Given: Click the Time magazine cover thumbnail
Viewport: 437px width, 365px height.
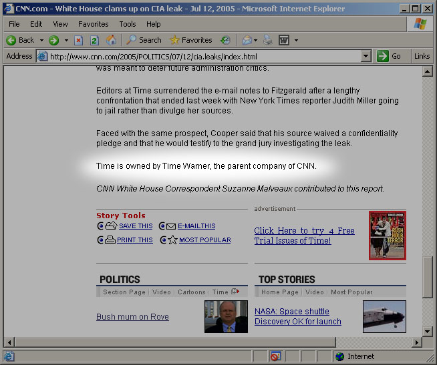Looking at the screenshot, I should 388,236.
